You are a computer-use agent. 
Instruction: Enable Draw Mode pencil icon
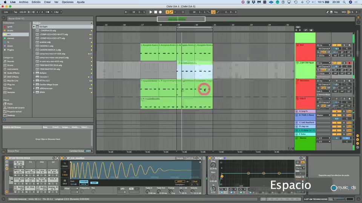(327, 12)
